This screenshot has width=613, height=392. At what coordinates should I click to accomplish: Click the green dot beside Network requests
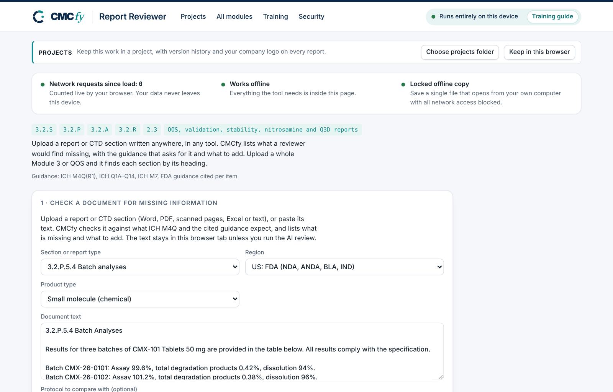click(x=43, y=85)
